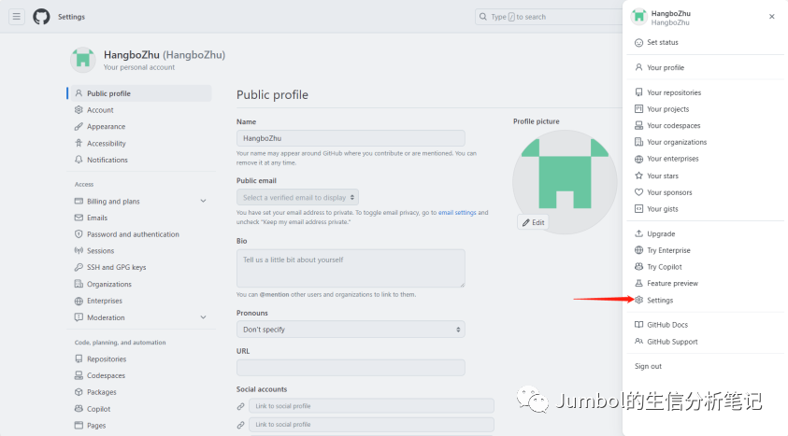Click Sign out in user menu
This screenshot has width=788, height=436.
pyautogui.click(x=648, y=366)
